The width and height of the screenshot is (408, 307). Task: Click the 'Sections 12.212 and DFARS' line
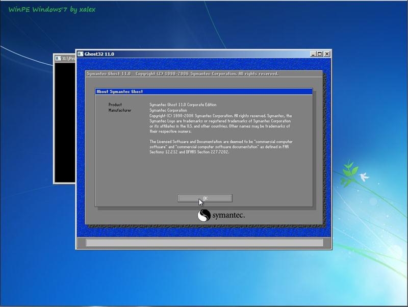189,152
